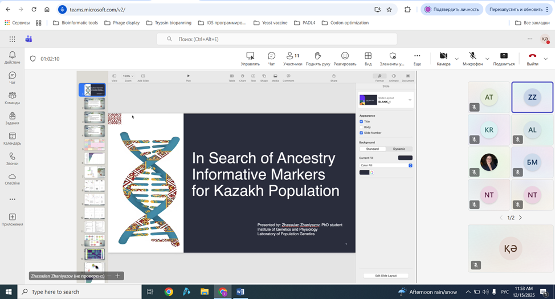Click the Share screen icon

[504, 56]
